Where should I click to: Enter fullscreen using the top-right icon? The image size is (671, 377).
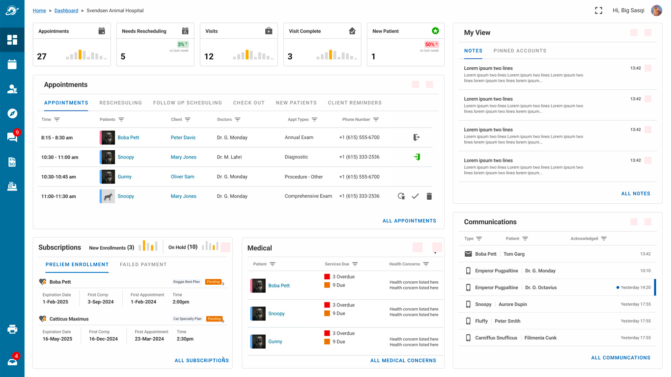point(598,10)
